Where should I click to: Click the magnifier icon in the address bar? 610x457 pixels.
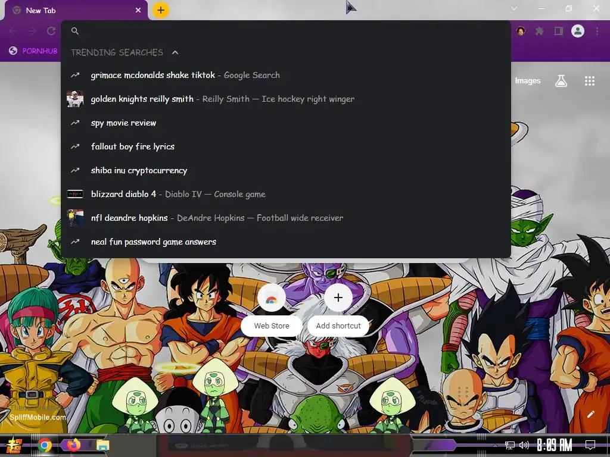tap(75, 31)
